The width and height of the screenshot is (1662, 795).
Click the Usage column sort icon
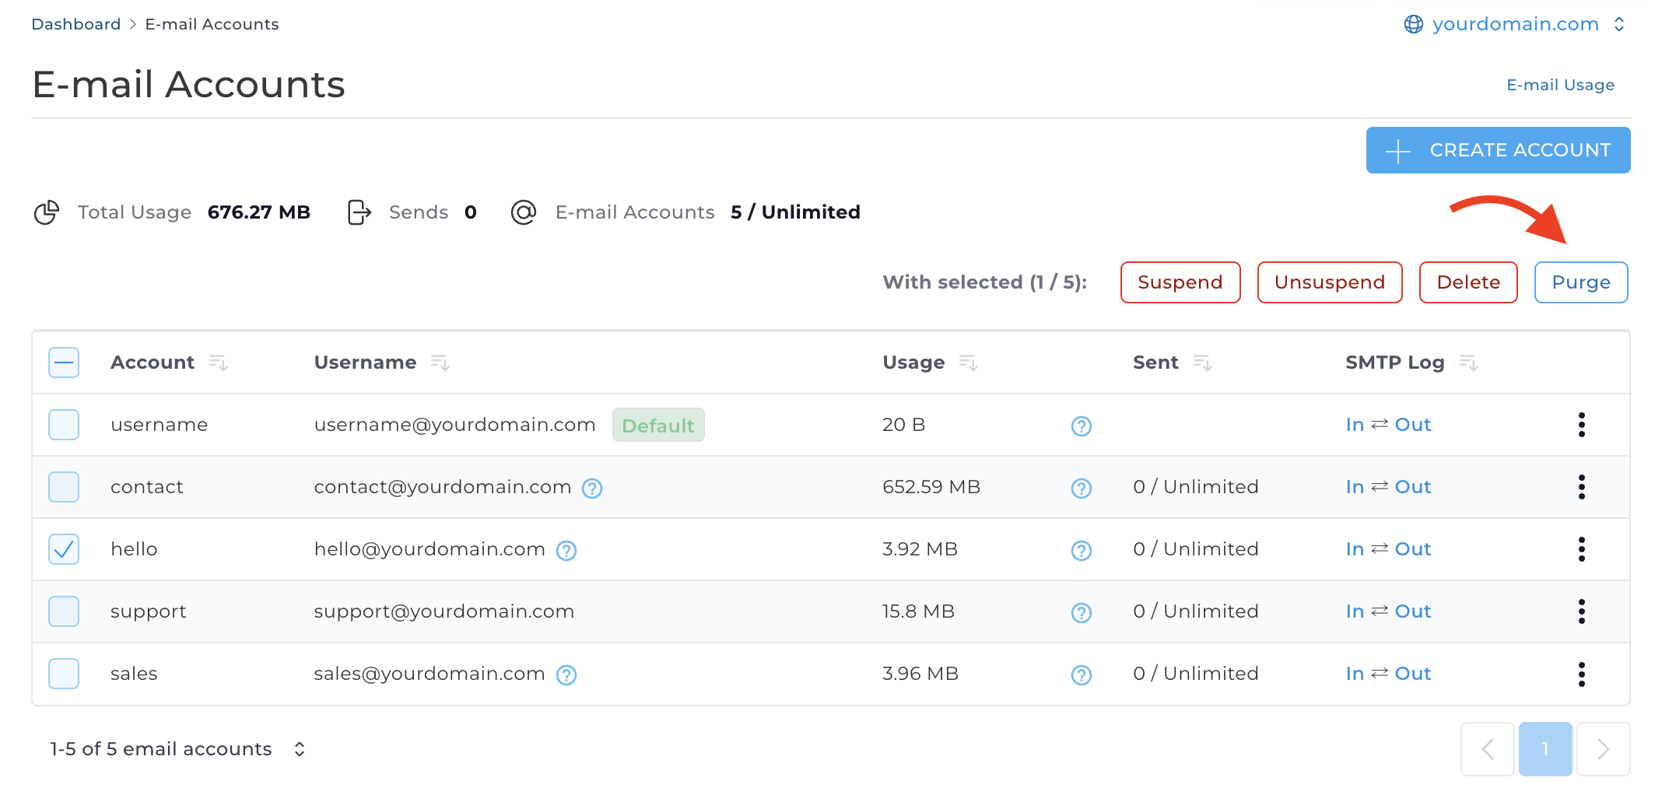(x=968, y=363)
